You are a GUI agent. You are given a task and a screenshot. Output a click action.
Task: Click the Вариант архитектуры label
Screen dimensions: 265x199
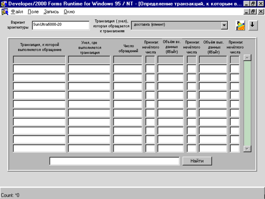(18, 25)
